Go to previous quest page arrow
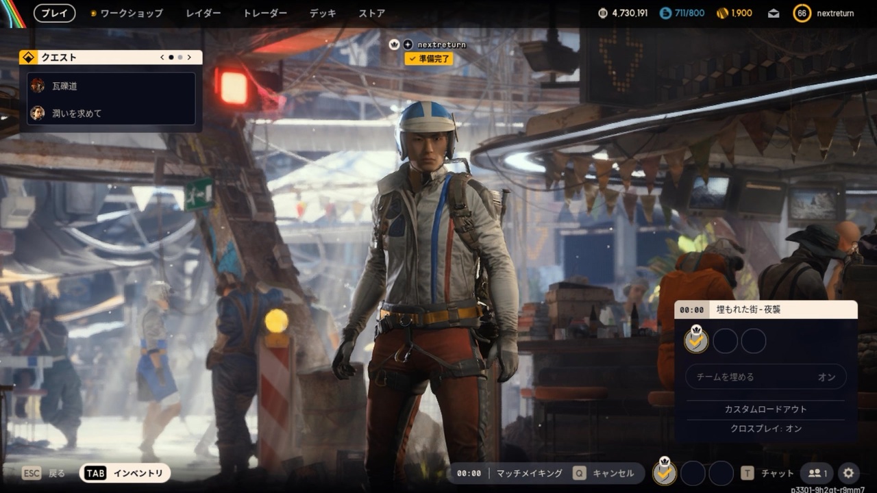 162,58
